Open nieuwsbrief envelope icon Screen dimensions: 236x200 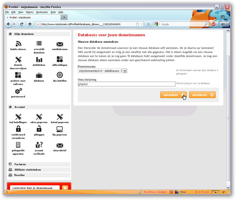click(60, 145)
